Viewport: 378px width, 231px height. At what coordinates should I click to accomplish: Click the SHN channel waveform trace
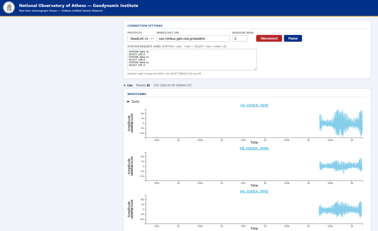coord(341,166)
